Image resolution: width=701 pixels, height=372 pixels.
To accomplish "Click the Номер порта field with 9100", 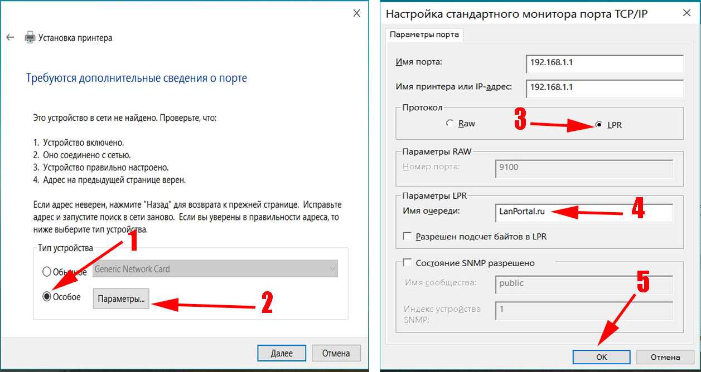I will (x=584, y=168).
